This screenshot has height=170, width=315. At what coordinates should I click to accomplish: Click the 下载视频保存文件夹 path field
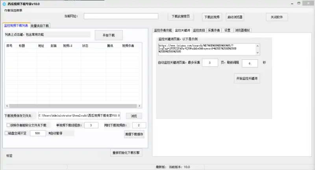point(80,116)
